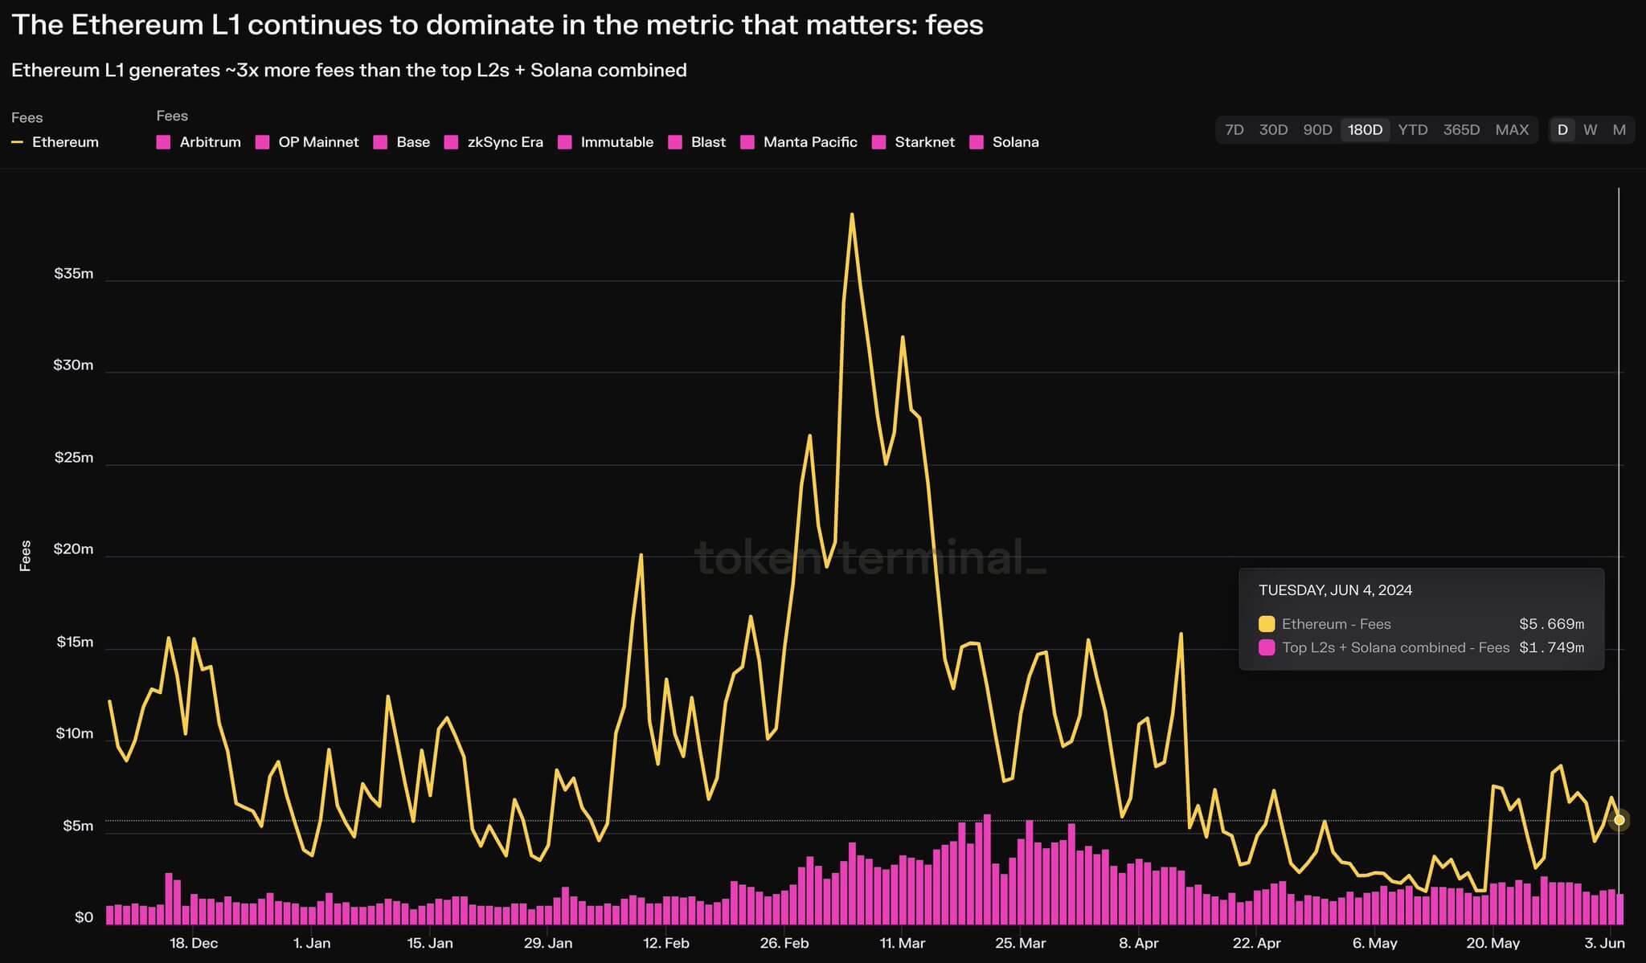Switch to YTD time range
This screenshot has height=963, width=1646.
1412,129
